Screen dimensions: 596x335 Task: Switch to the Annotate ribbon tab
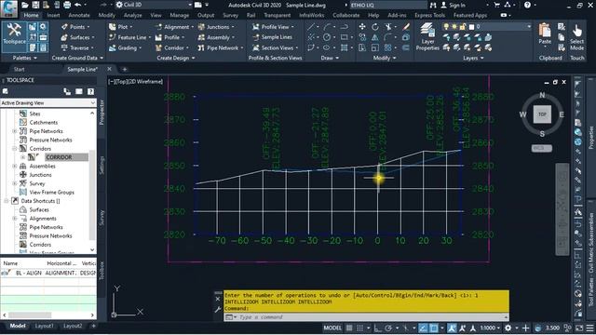79,15
